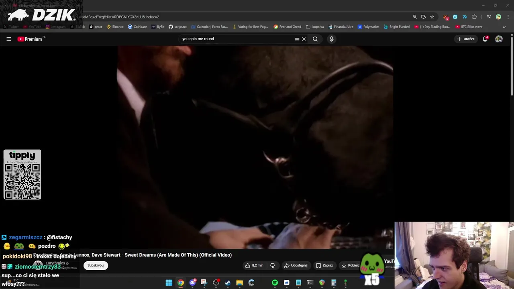
Task: Open Chrome extensions puzzle menu
Action: pos(475,17)
